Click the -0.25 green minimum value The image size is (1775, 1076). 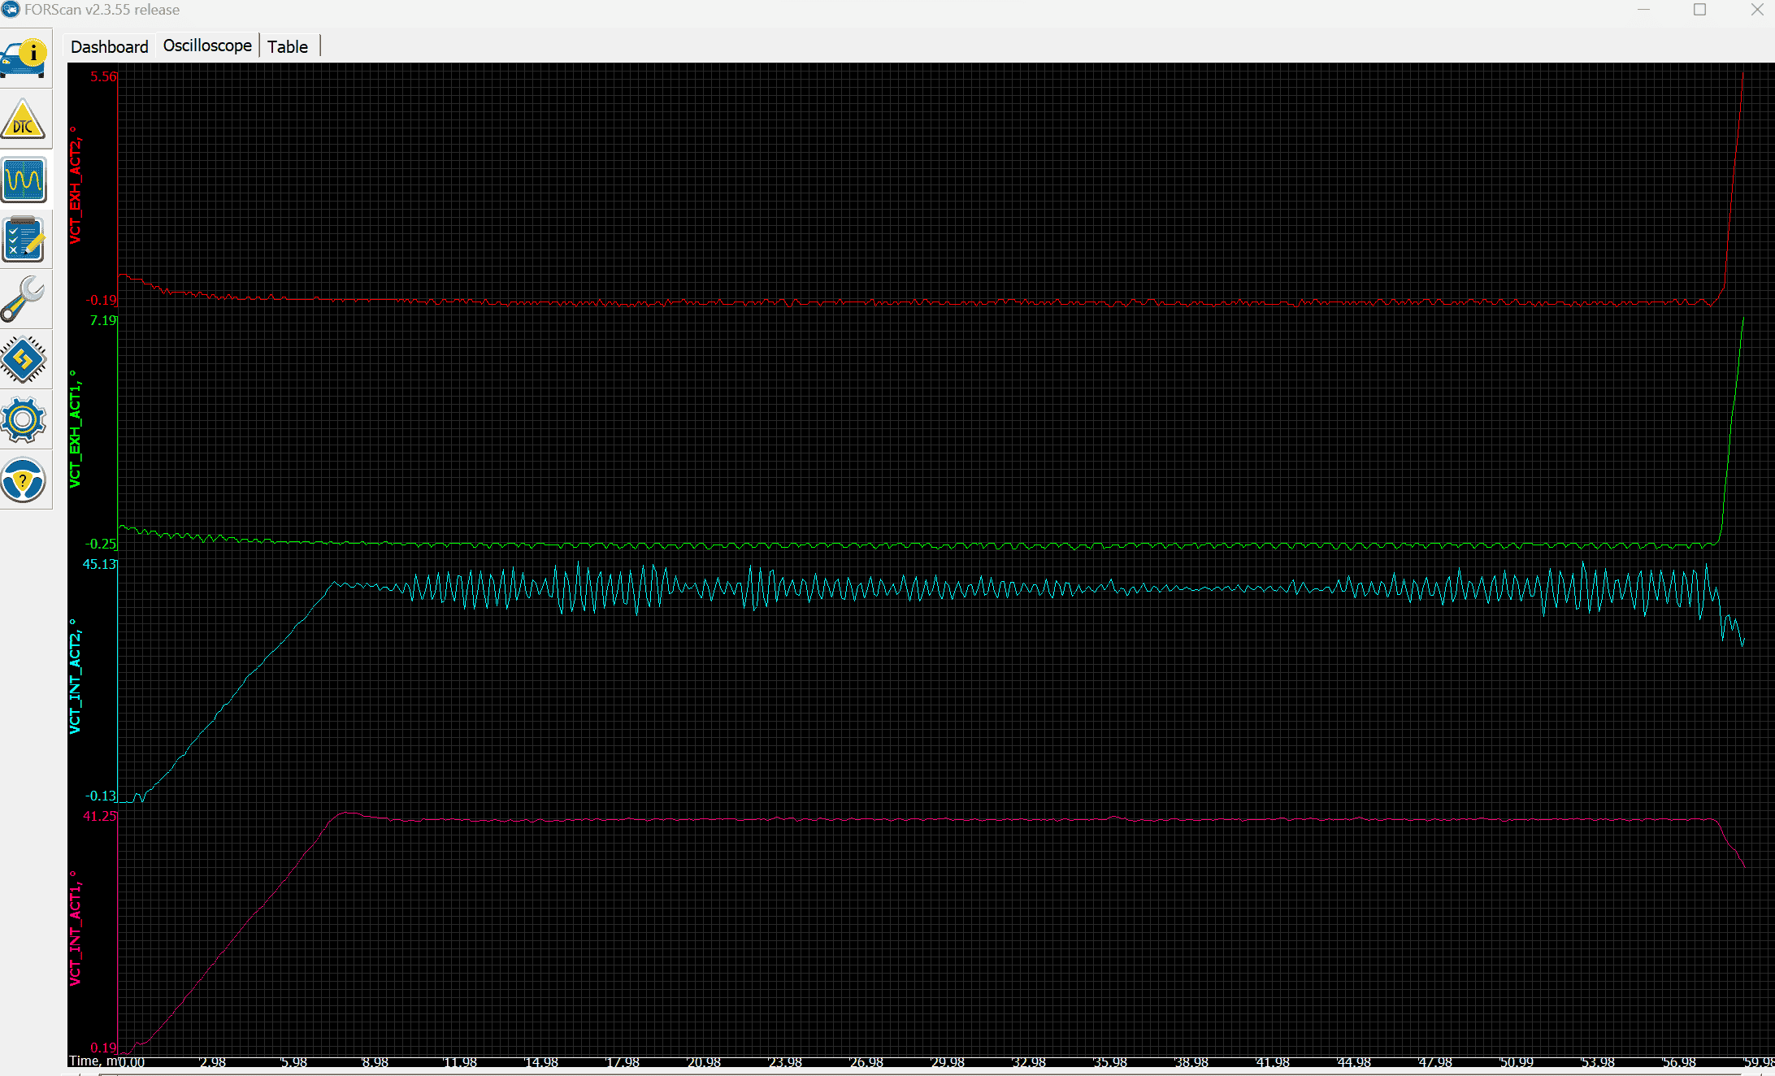[x=101, y=544]
